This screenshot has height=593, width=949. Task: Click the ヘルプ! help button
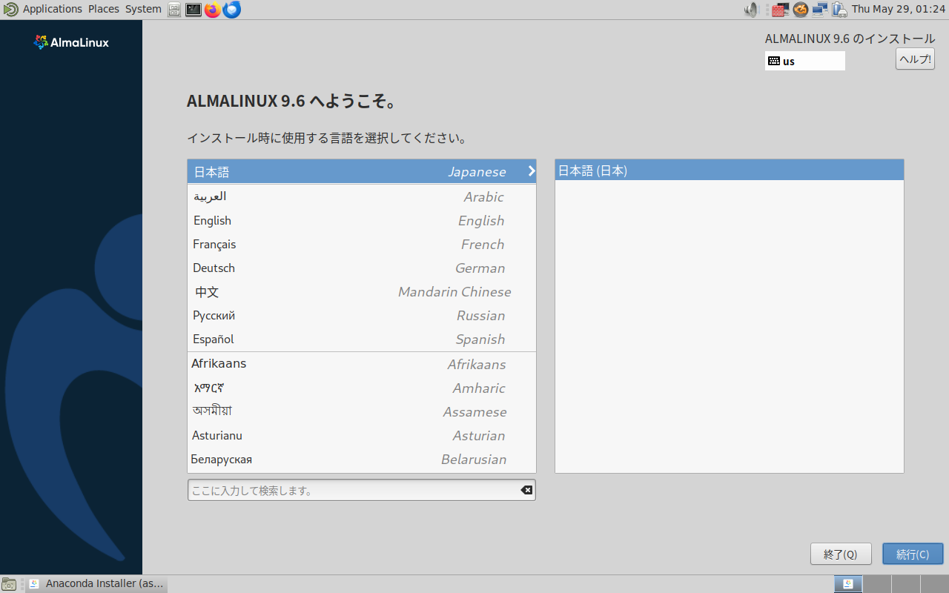(x=915, y=59)
